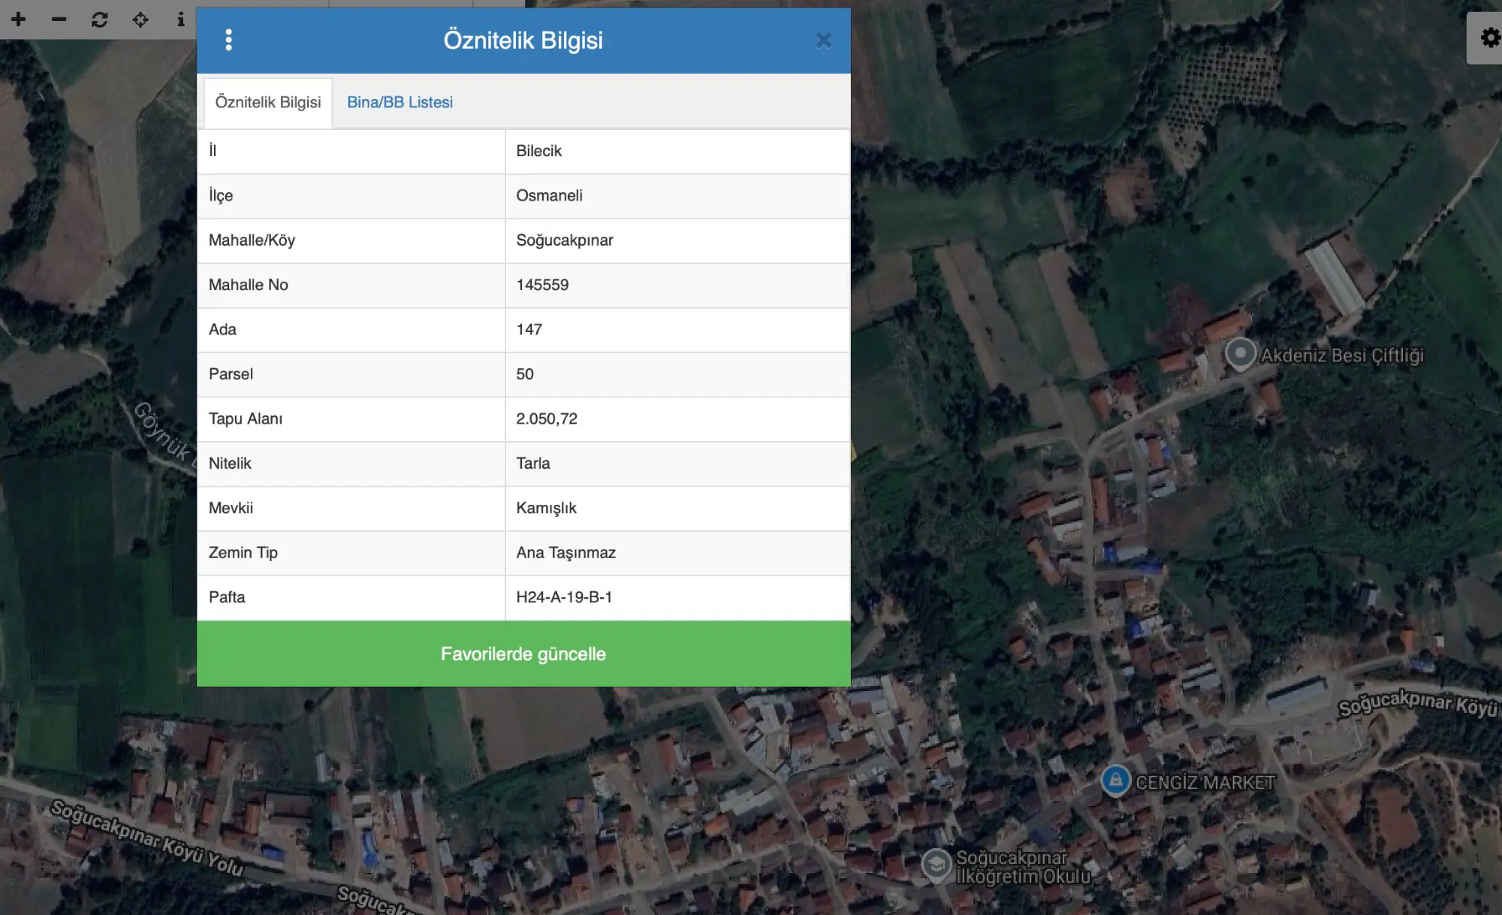Select the Mahalle No value 145559
1502x915 pixels.
pos(677,285)
